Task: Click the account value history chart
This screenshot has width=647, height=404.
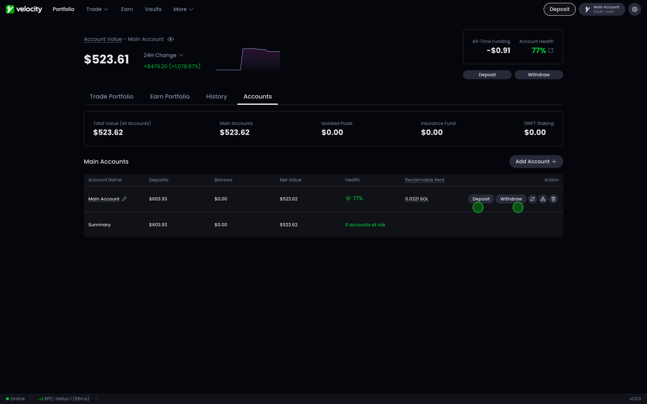Action: [248, 59]
